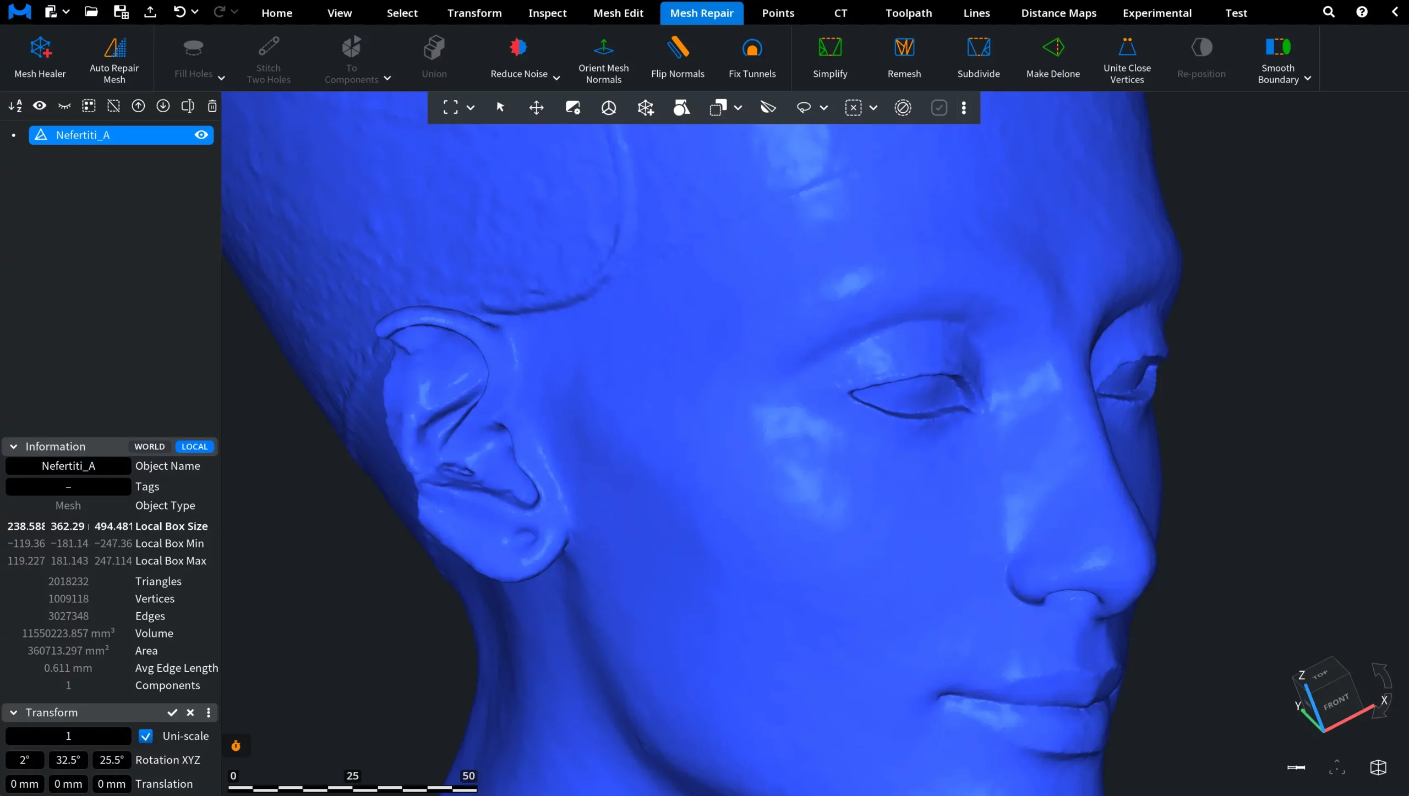Viewport: 1409px width, 796px height.
Task: Toggle the lasso selection tool
Action: pyautogui.click(x=804, y=107)
